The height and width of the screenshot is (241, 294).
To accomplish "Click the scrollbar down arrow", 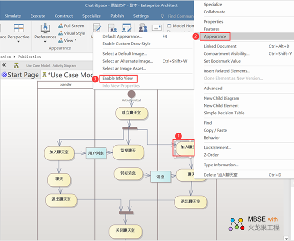I will (286, 238).
